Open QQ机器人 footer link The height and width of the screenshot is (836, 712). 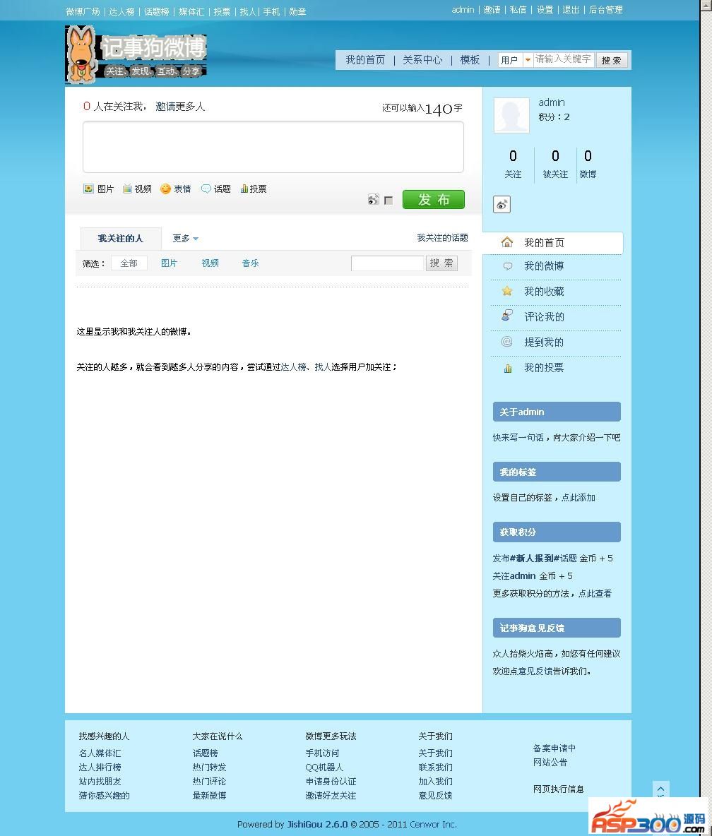click(324, 768)
